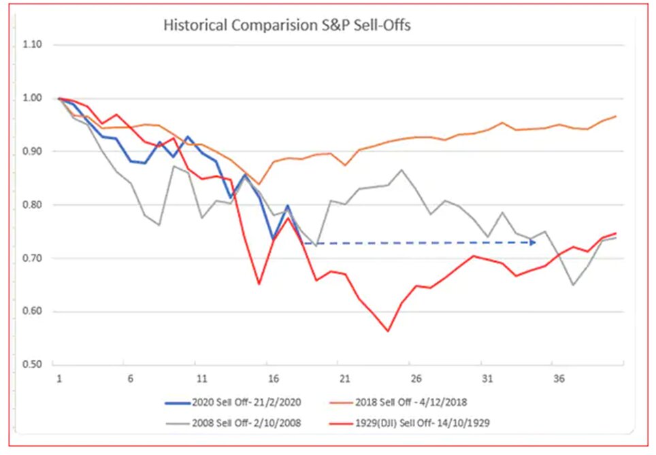This screenshot has height=455, width=656.
Task: Select the 2018 Sell Off legend entry
Action: tap(398, 403)
